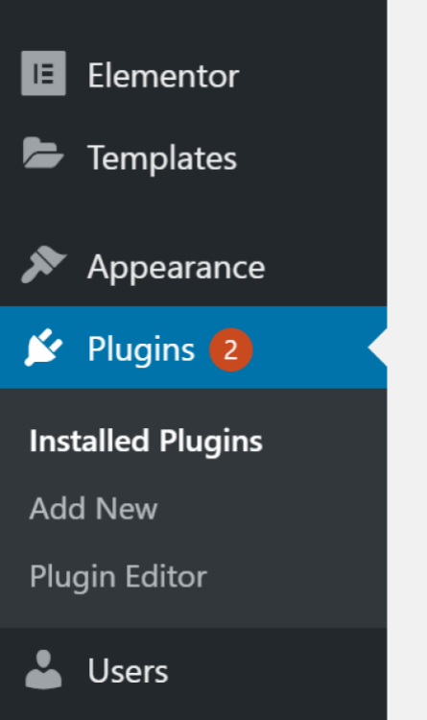The width and height of the screenshot is (427, 720).
Task: Click the orange update count badge
Action: coord(231,349)
